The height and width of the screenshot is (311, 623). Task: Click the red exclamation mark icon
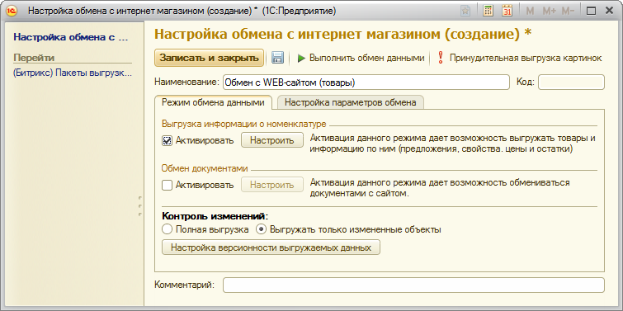(x=441, y=58)
